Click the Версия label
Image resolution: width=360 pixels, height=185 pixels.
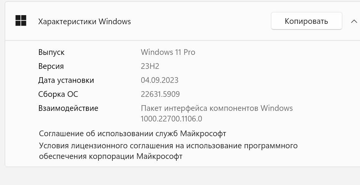point(51,66)
